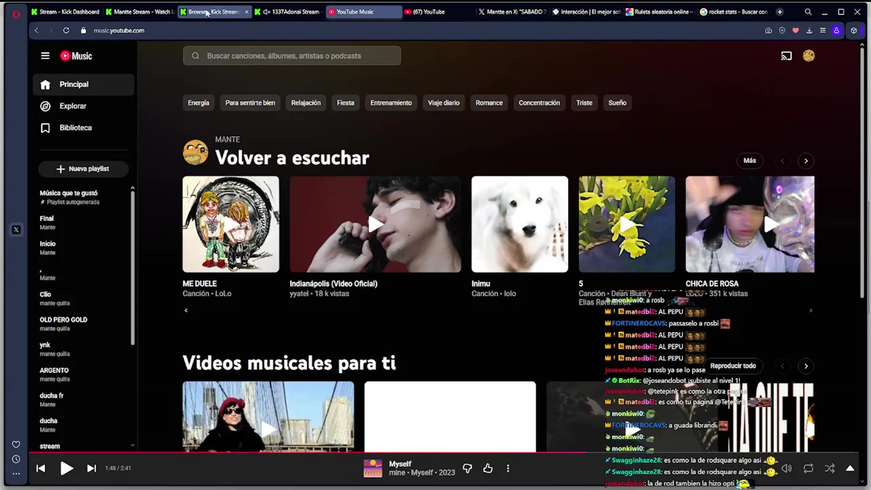Open the extensions cube icon
The height and width of the screenshot is (490, 871).
pyautogui.click(x=854, y=30)
